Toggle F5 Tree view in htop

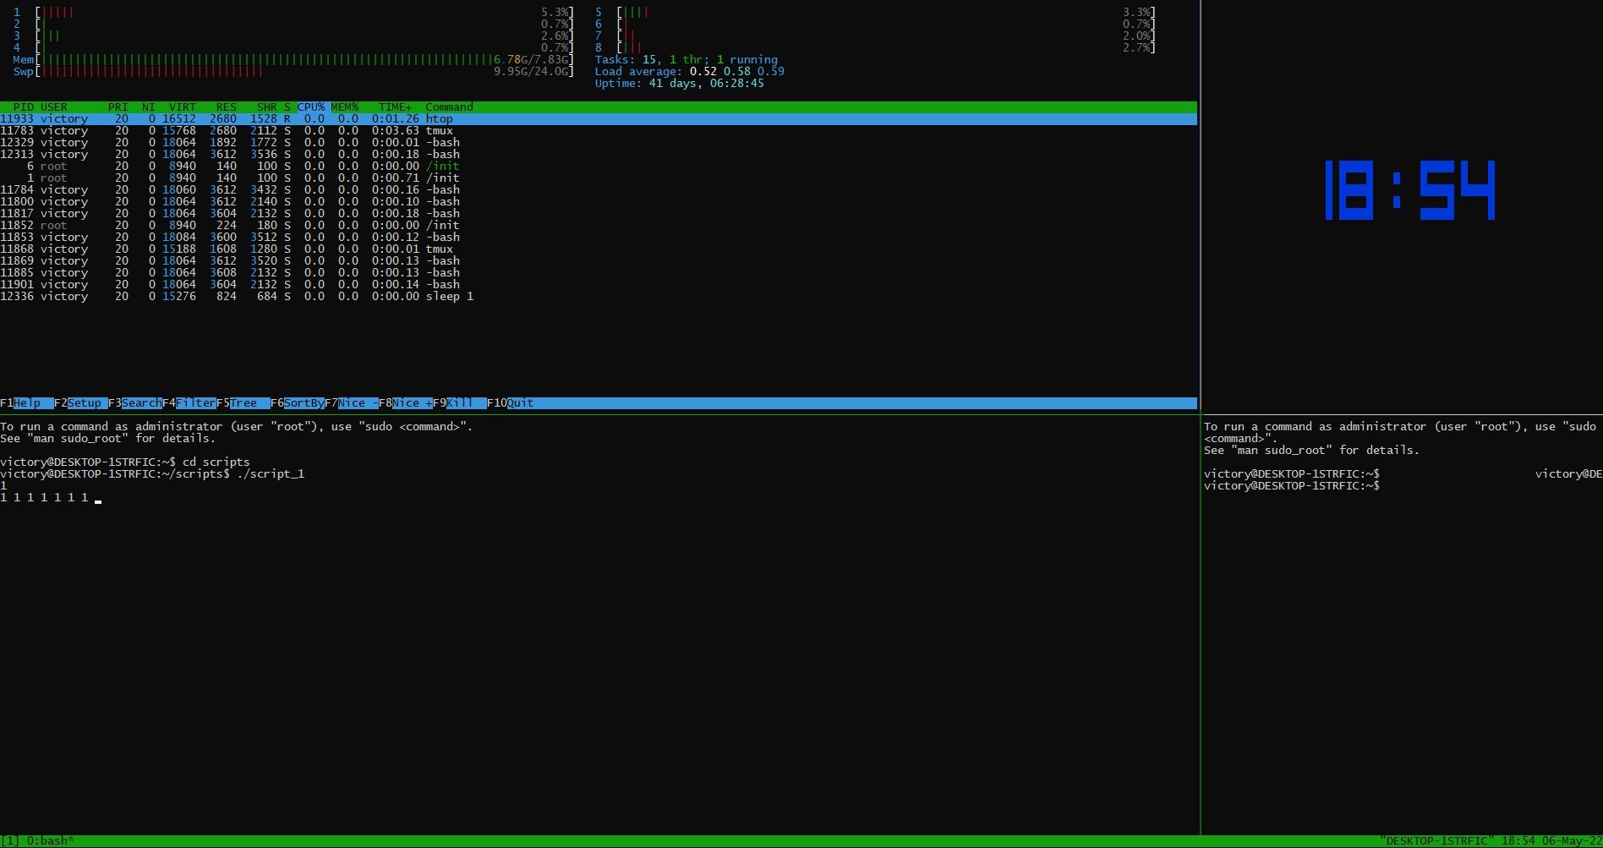[243, 403]
